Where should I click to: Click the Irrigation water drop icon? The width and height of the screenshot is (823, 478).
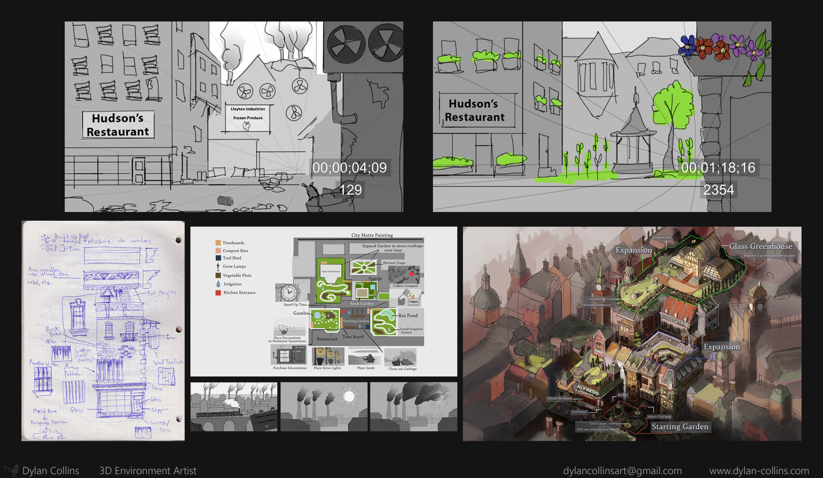(218, 284)
